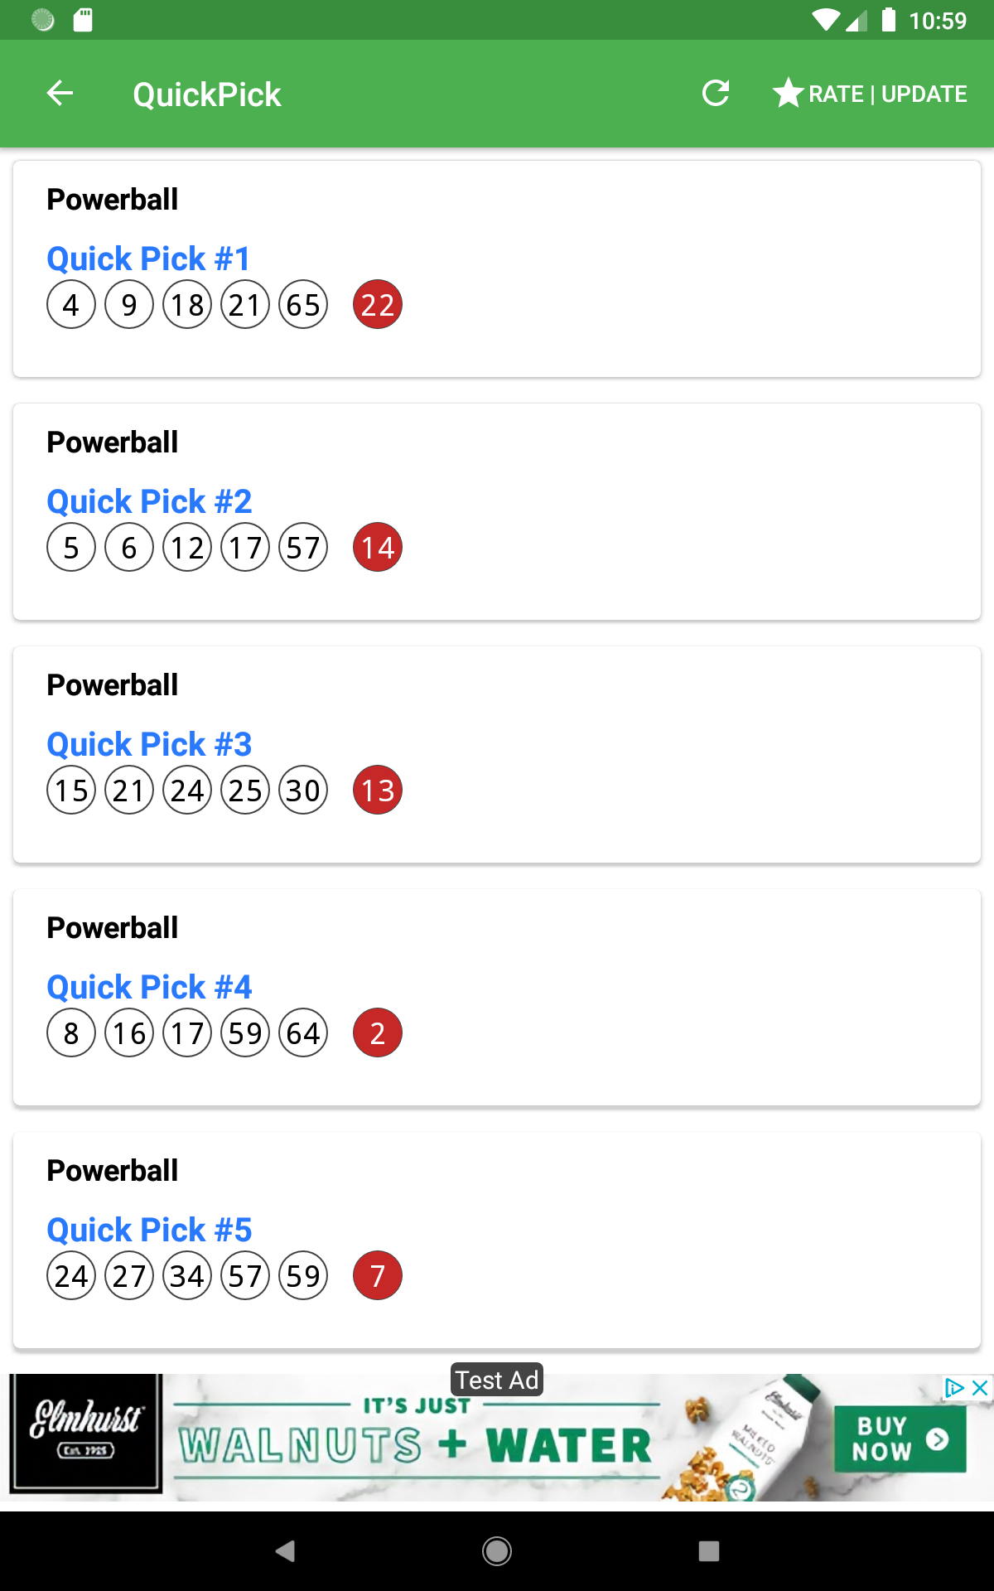Open the Elmhurst logo in the ad
Image resolution: width=994 pixels, height=1591 pixels.
click(85, 1433)
